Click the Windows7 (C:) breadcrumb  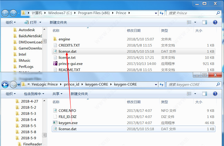coord(60,13)
